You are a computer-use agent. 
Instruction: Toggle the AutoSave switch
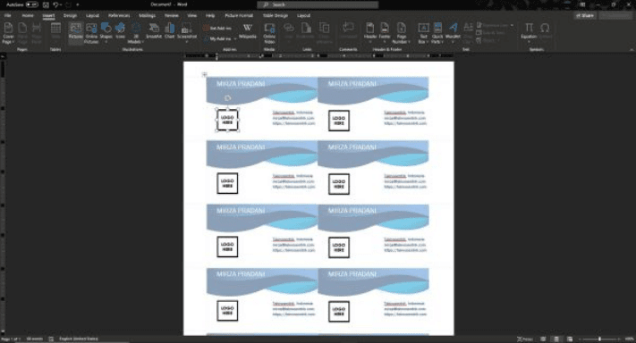32,4
